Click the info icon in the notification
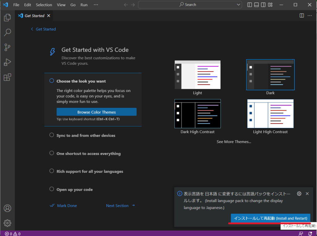 180,194
